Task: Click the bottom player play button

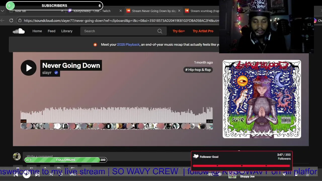Action: pos(26,174)
